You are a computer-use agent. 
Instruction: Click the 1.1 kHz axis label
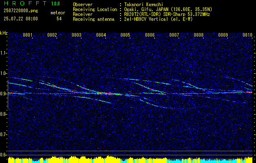coord(3,53)
